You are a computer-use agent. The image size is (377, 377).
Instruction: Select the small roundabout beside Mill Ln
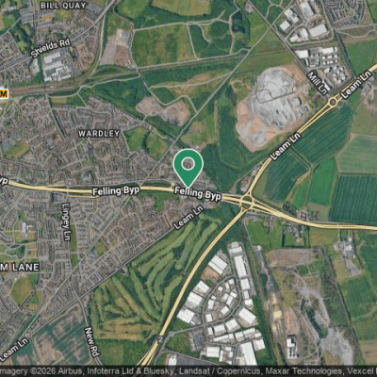click(333, 102)
